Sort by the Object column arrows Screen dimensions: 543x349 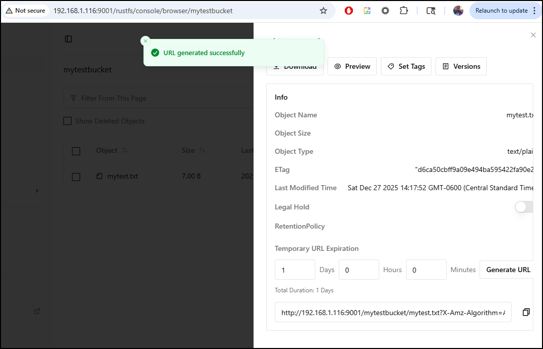point(125,151)
